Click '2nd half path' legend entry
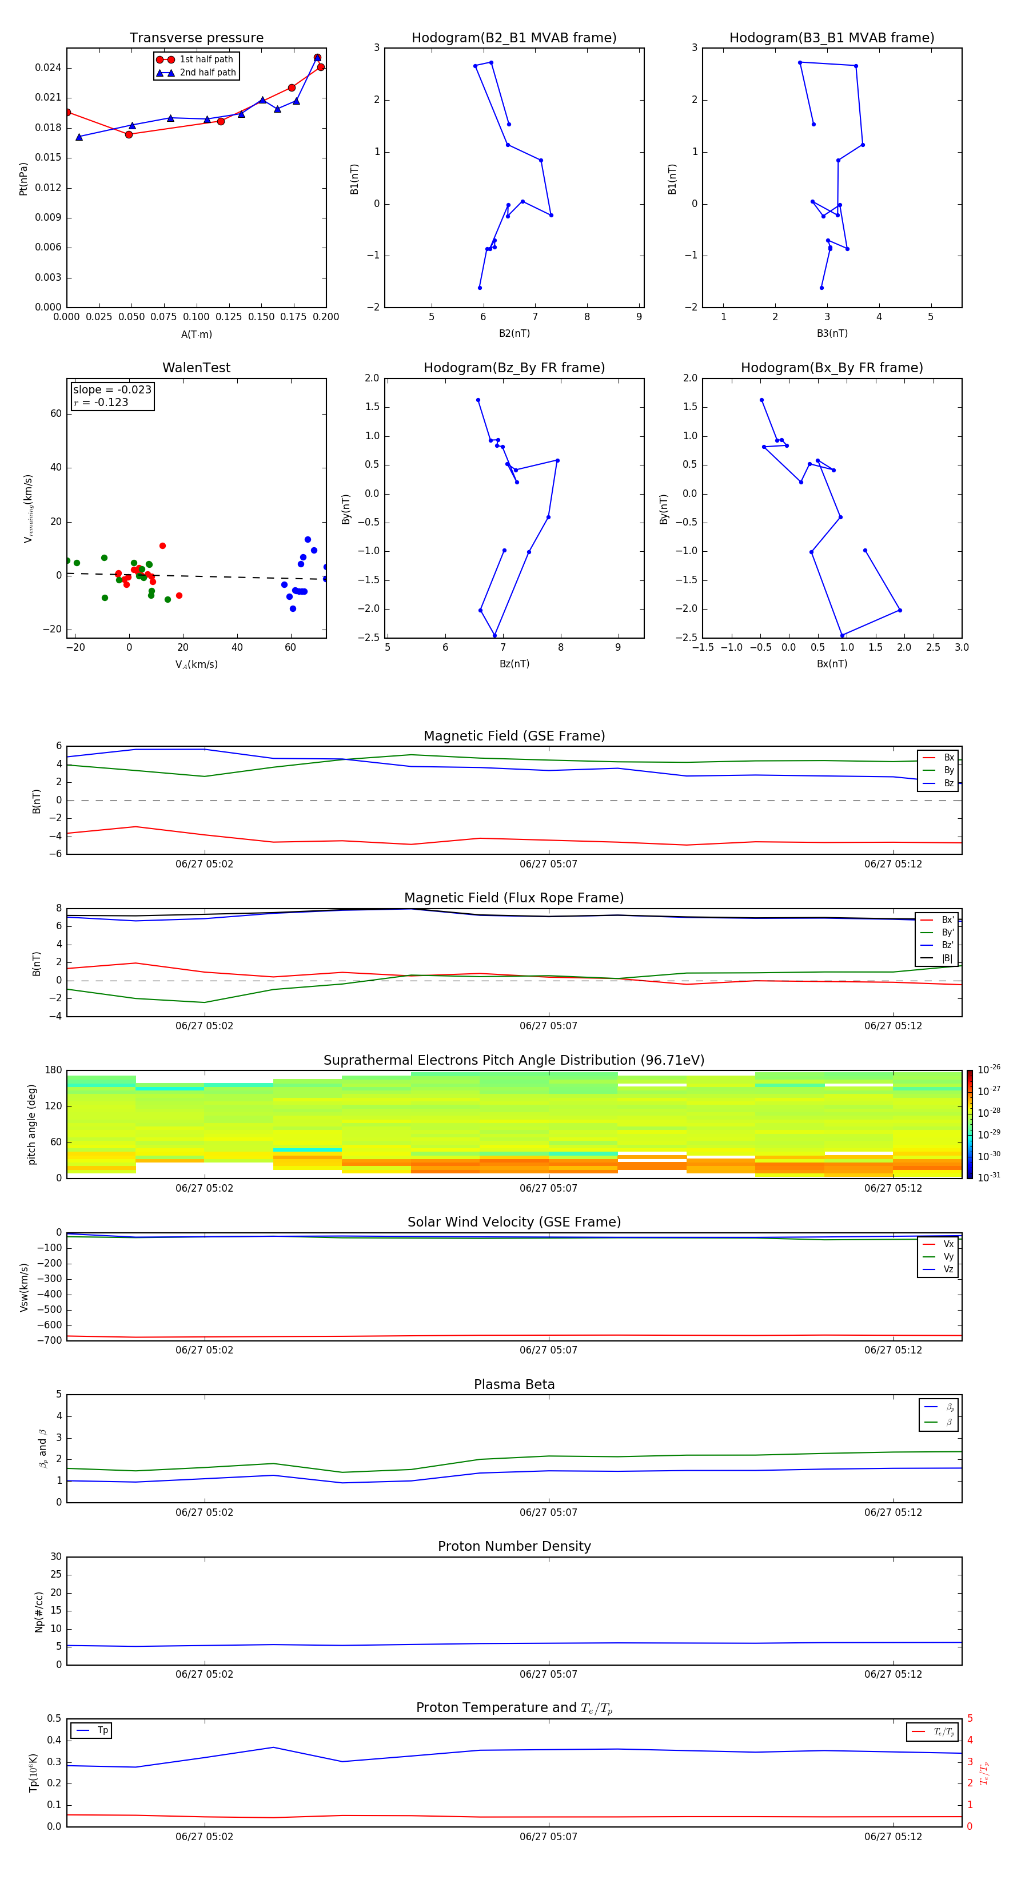Screen dimensions: 1029x1887 click(x=196, y=73)
